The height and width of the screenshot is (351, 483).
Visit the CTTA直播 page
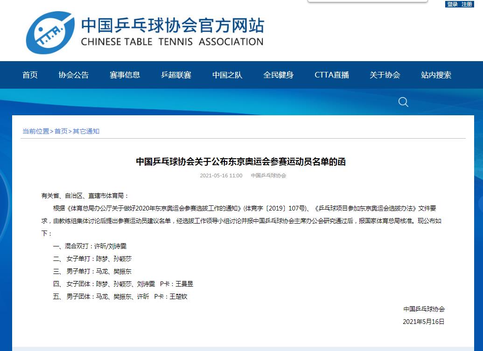tap(332, 75)
